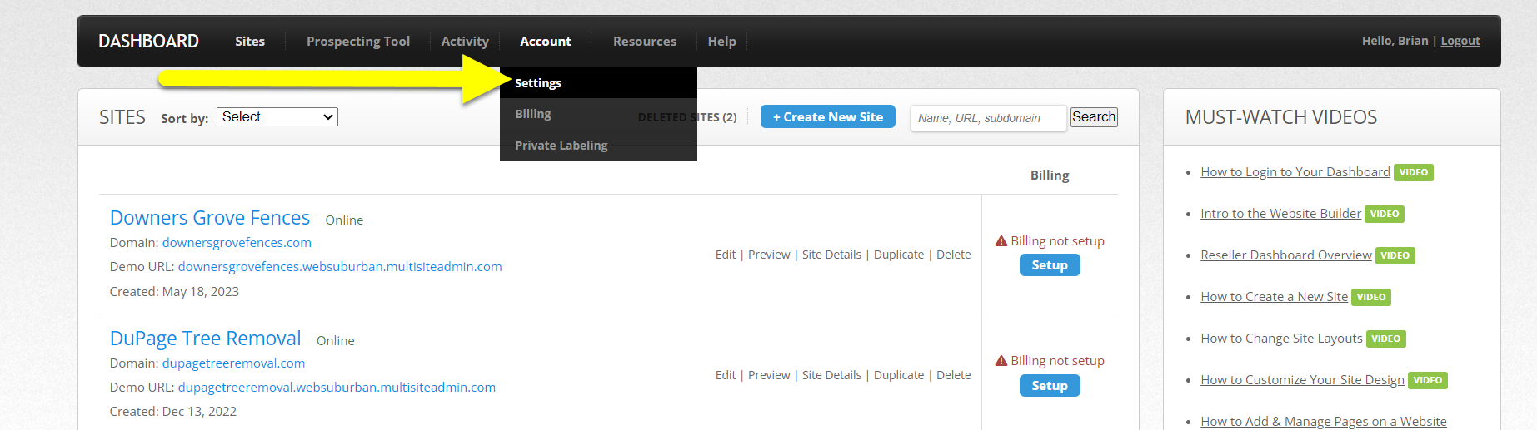Open Reseller Dashboard Overview video link
Image resolution: width=1537 pixels, height=430 pixels.
point(1286,255)
